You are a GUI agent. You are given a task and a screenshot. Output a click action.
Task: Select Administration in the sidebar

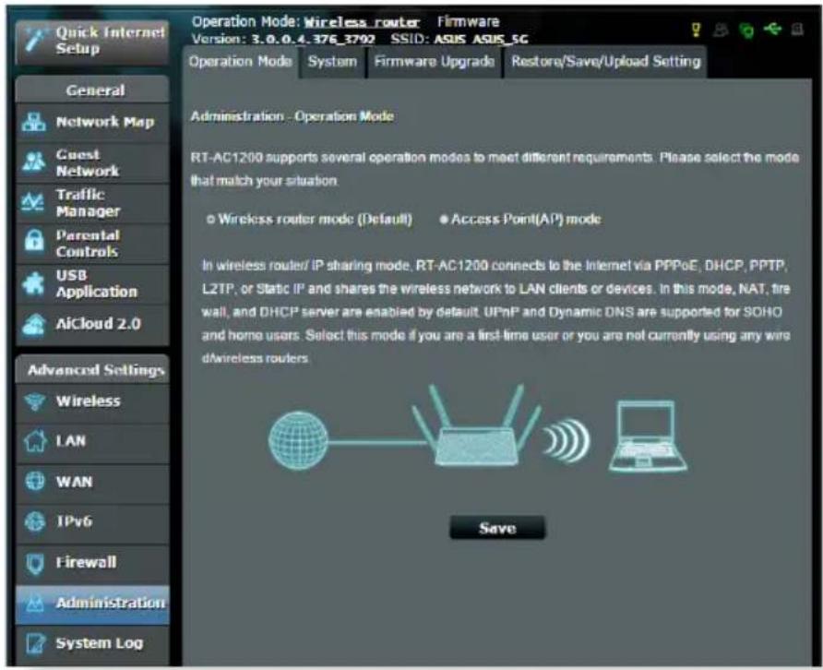point(92,604)
